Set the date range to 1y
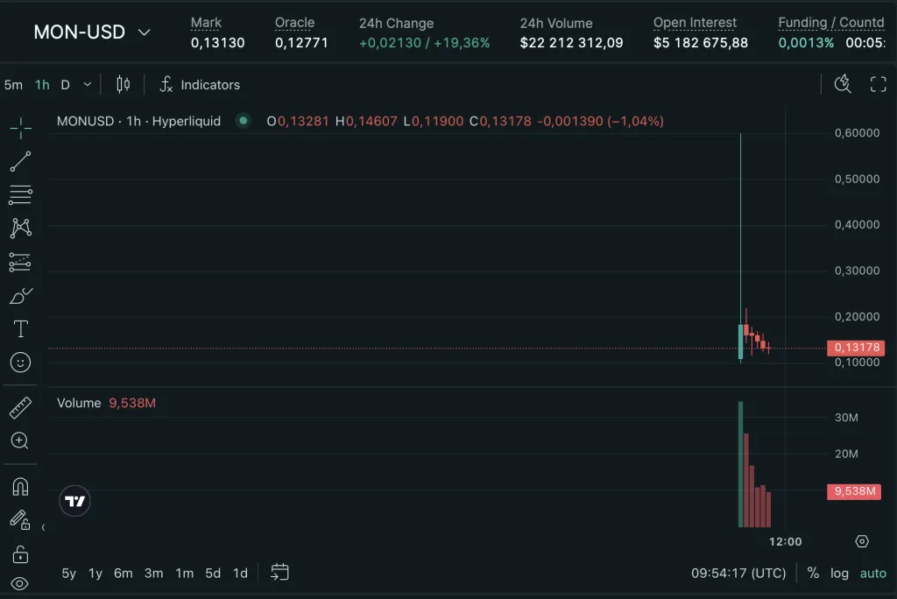 pos(95,573)
